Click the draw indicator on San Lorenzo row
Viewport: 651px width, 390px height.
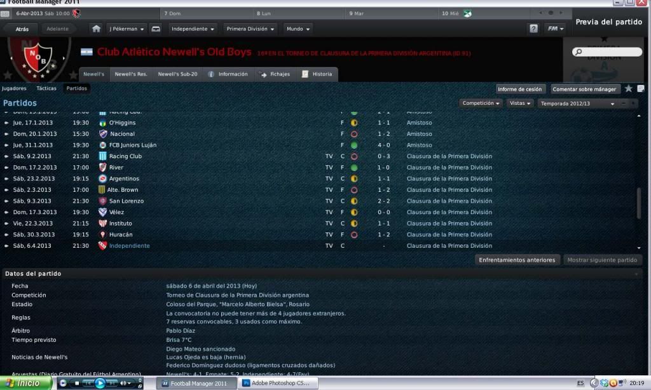point(354,201)
